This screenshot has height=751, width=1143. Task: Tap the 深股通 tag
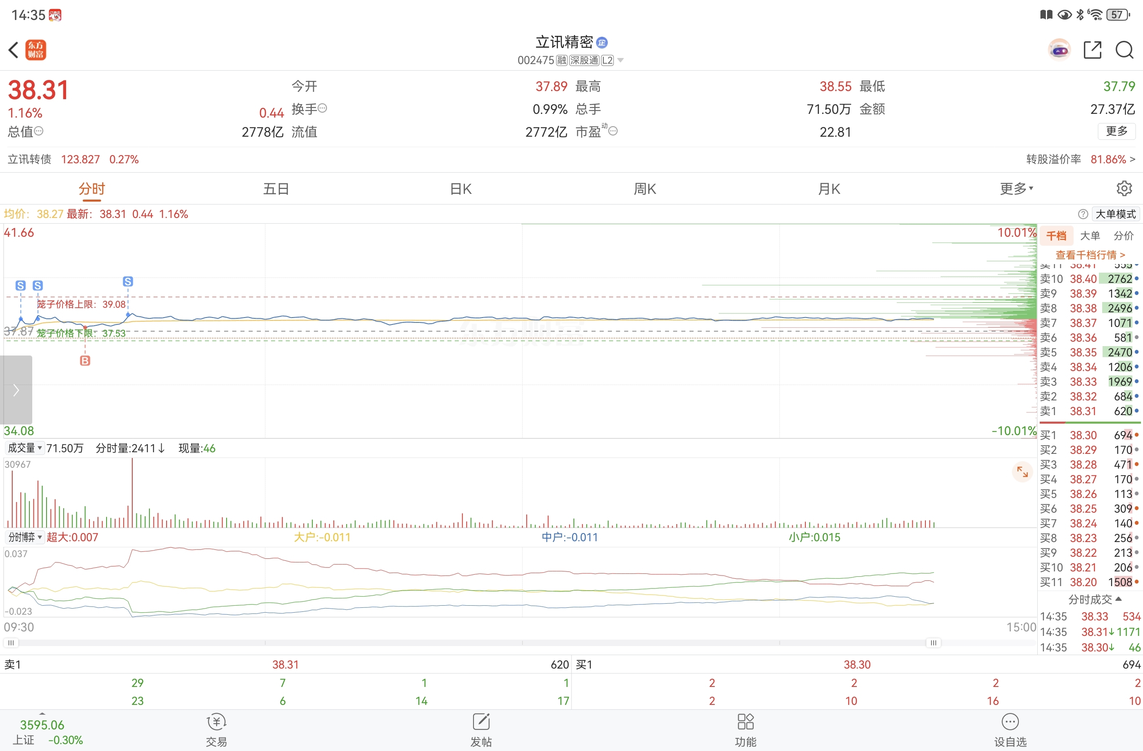click(x=584, y=60)
